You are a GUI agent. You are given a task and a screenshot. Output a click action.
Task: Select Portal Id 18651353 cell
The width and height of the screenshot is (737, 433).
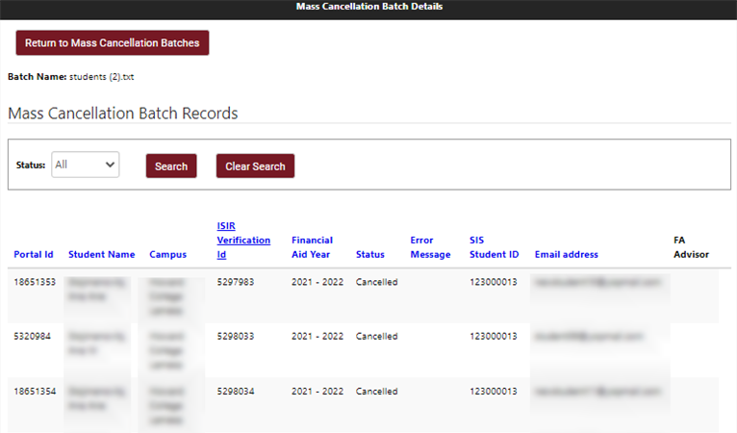[x=35, y=282]
